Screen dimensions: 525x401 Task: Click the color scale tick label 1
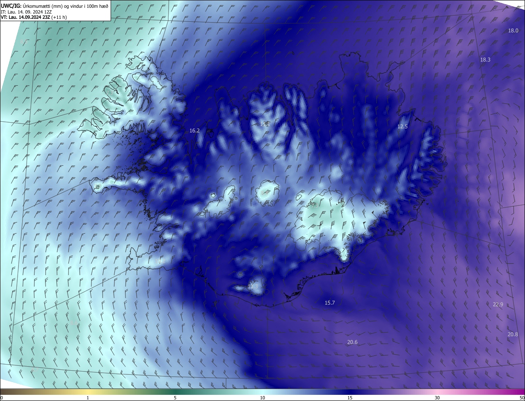88,398
